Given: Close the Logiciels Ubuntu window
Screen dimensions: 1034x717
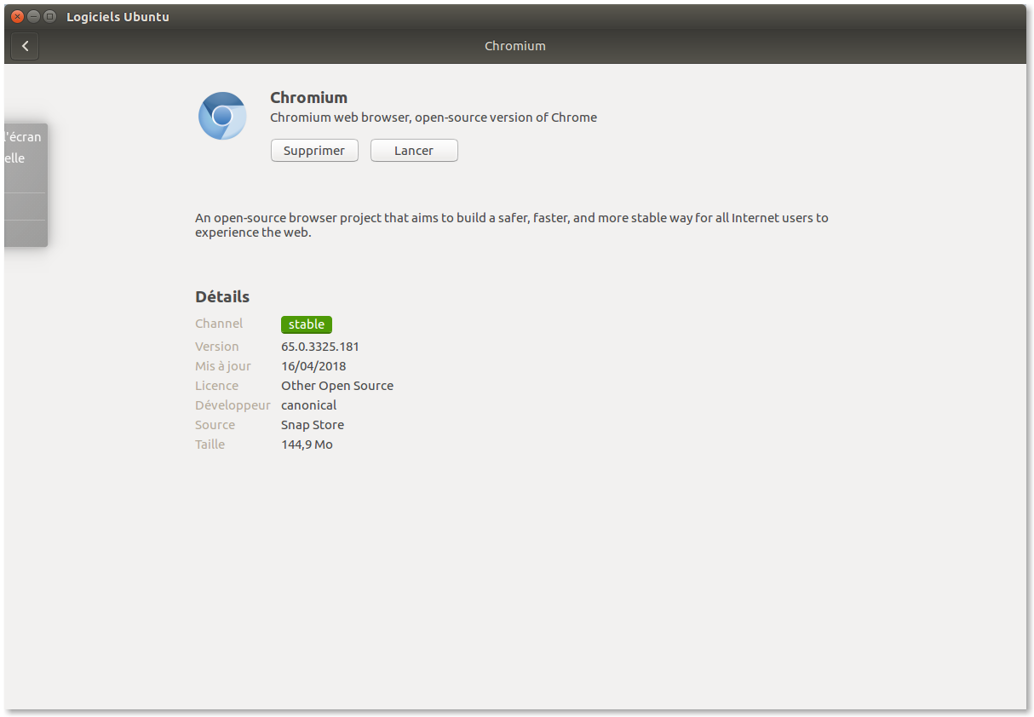Looking at the screenshot, I should point(17,16).
